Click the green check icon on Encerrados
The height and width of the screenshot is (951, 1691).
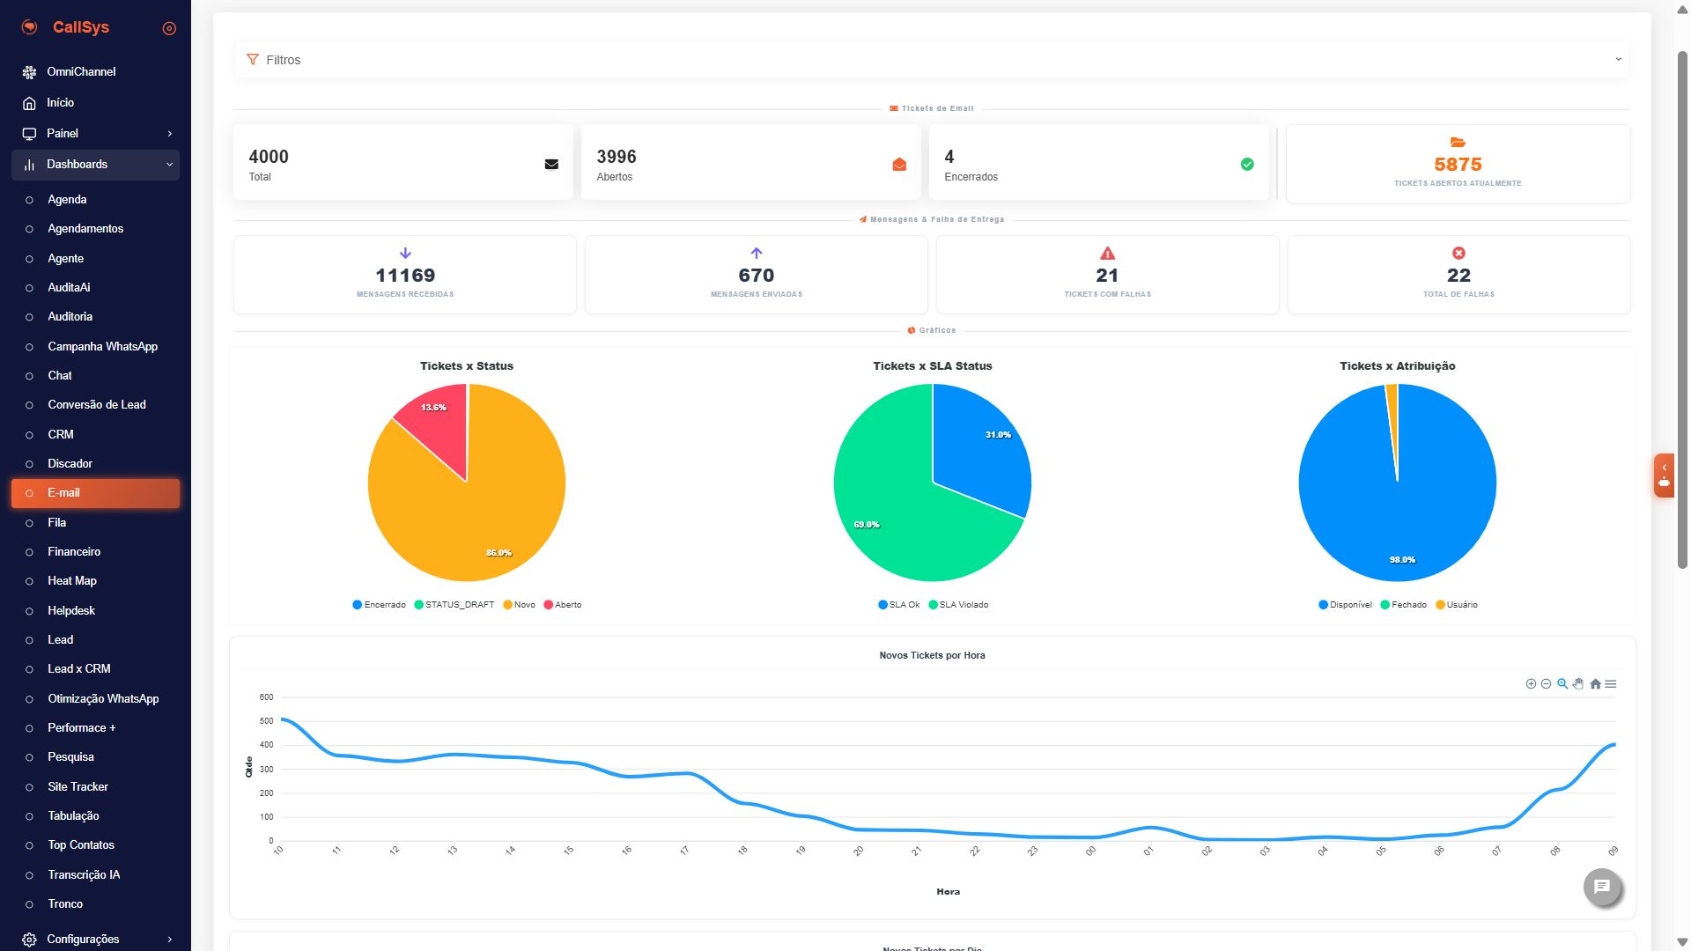tap(1247, 165)
